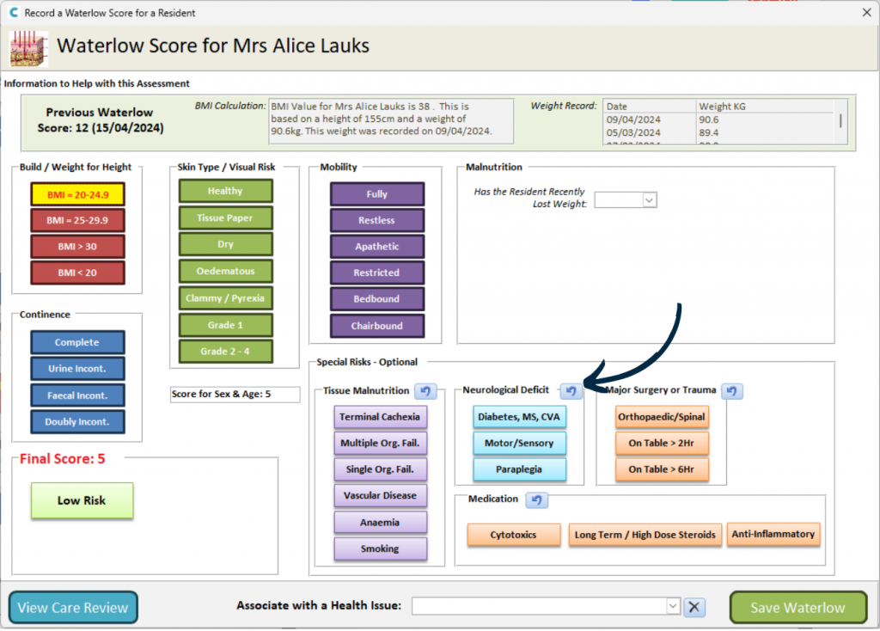
Task: Choose Grade 1 skin type
Action: pos(226,325)
